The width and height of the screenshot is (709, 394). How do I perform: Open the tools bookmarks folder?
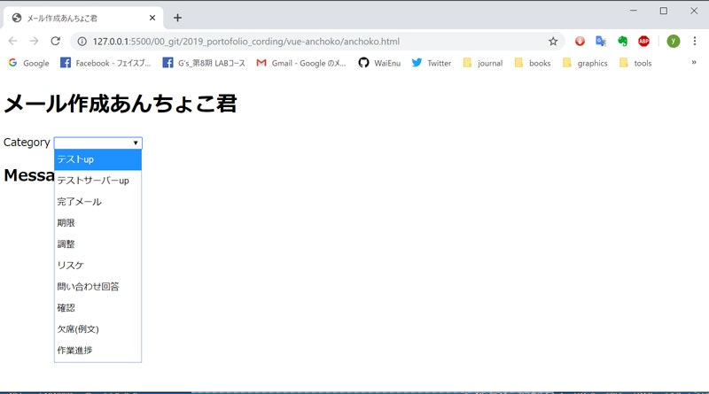[635, 63]
